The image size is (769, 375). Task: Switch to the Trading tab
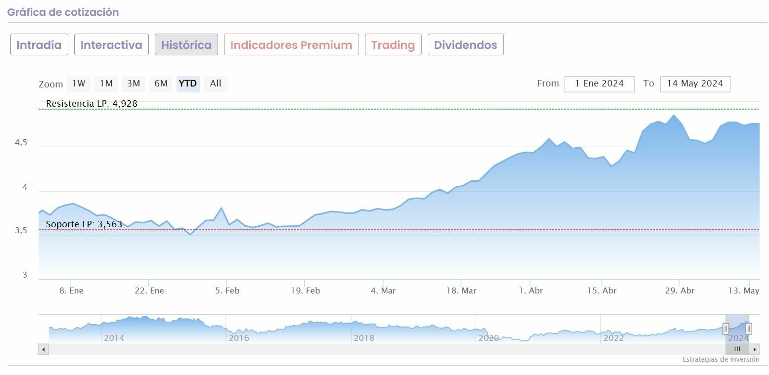click(x=393, y=45)
